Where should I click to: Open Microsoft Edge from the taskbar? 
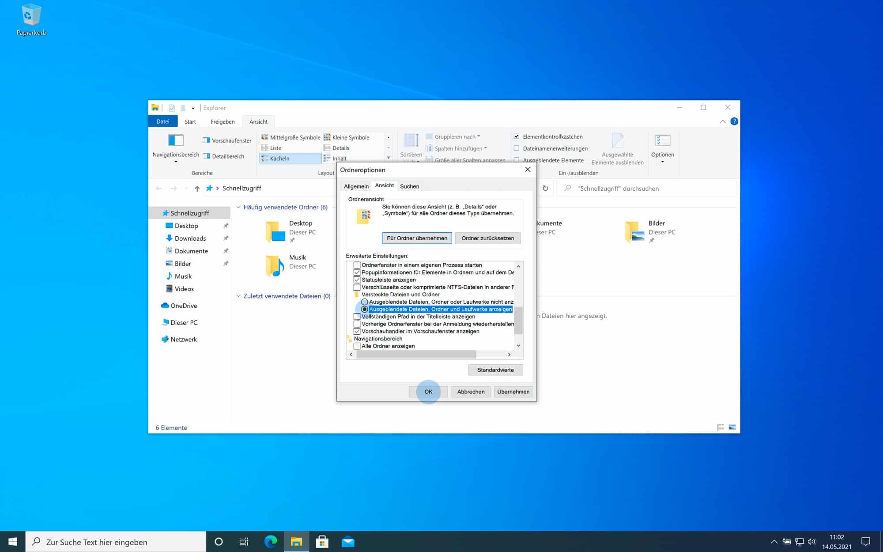(270, 541)
